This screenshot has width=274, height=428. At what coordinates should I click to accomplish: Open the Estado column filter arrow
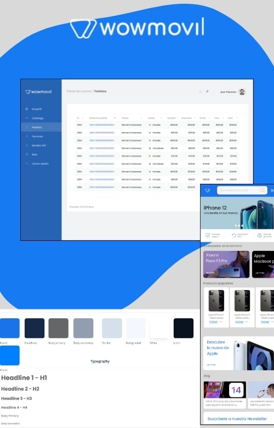tap(161, 118)
